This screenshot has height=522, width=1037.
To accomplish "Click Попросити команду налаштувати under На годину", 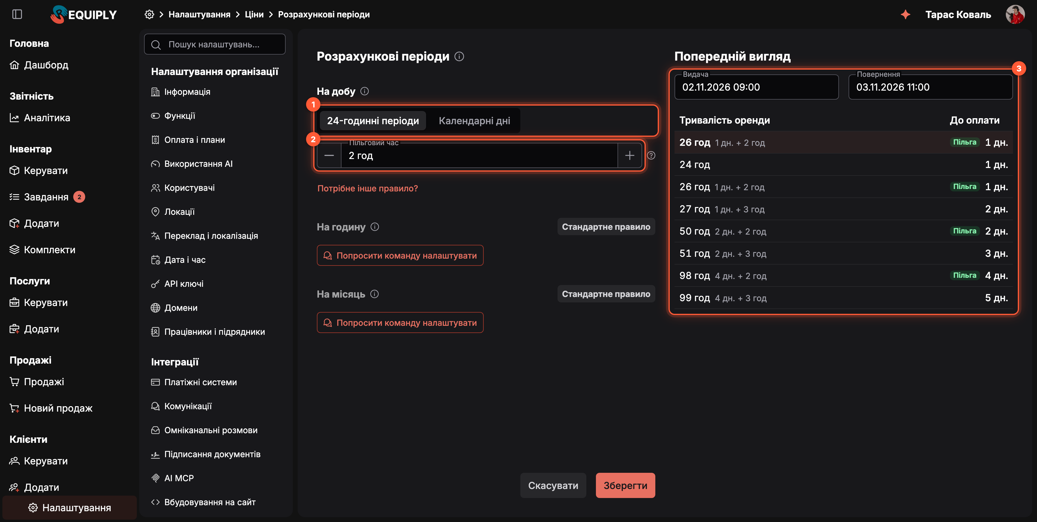I will (400, 256).
